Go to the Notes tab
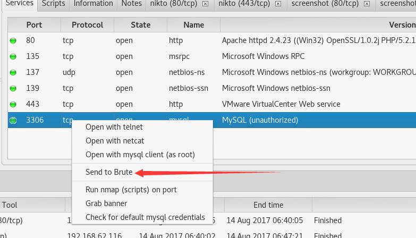This screenshot has height=238, width=416. pyautogui.click(x=131, y=4)
